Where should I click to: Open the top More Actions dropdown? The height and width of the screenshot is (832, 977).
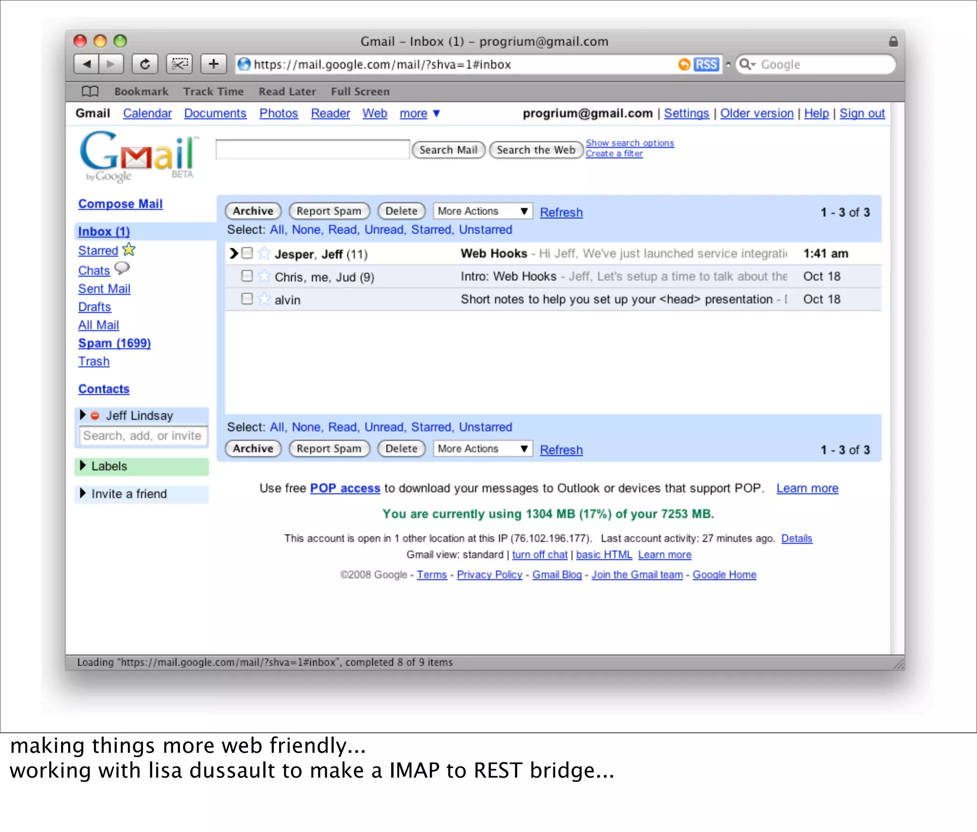point(482,211)
